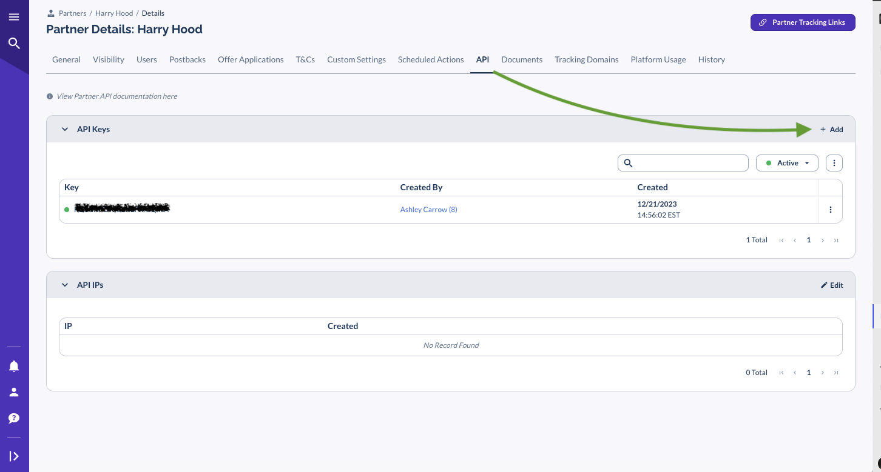Go to Harry Hood in the breadcrumb
Viewport: 881px width, 472px height.
pos(114,13)
